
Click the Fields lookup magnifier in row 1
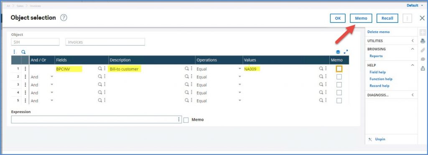(100, 68)
